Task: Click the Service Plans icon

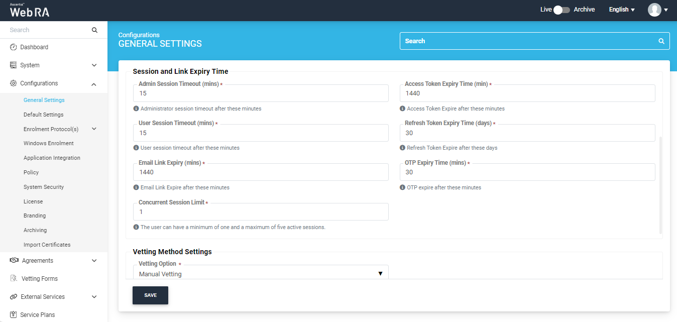Action: pyautogui.click(x=14, y=315)
